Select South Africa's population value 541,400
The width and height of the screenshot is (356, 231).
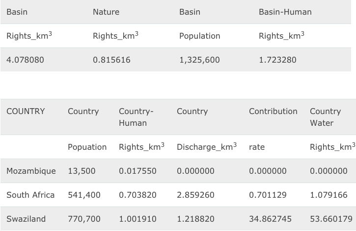tap(84, 195)
